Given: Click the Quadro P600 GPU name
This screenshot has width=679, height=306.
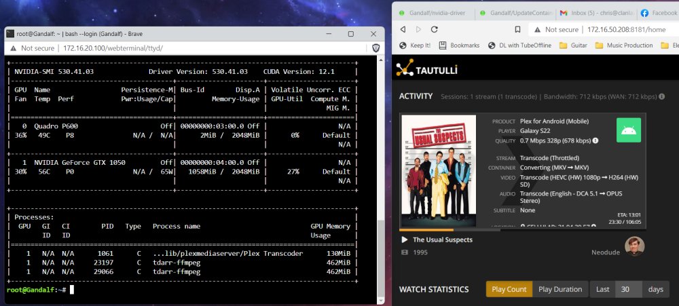Looking at the screenshot, I should (x=56, y=126).
